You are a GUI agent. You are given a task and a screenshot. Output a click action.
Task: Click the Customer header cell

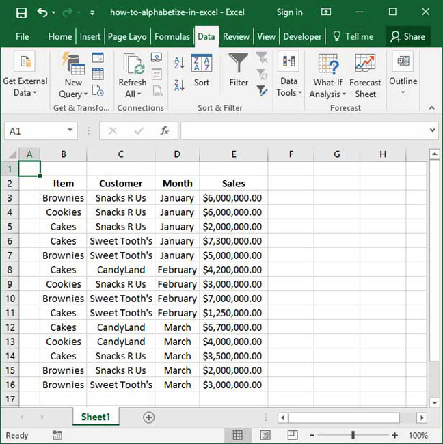(121, 184)
